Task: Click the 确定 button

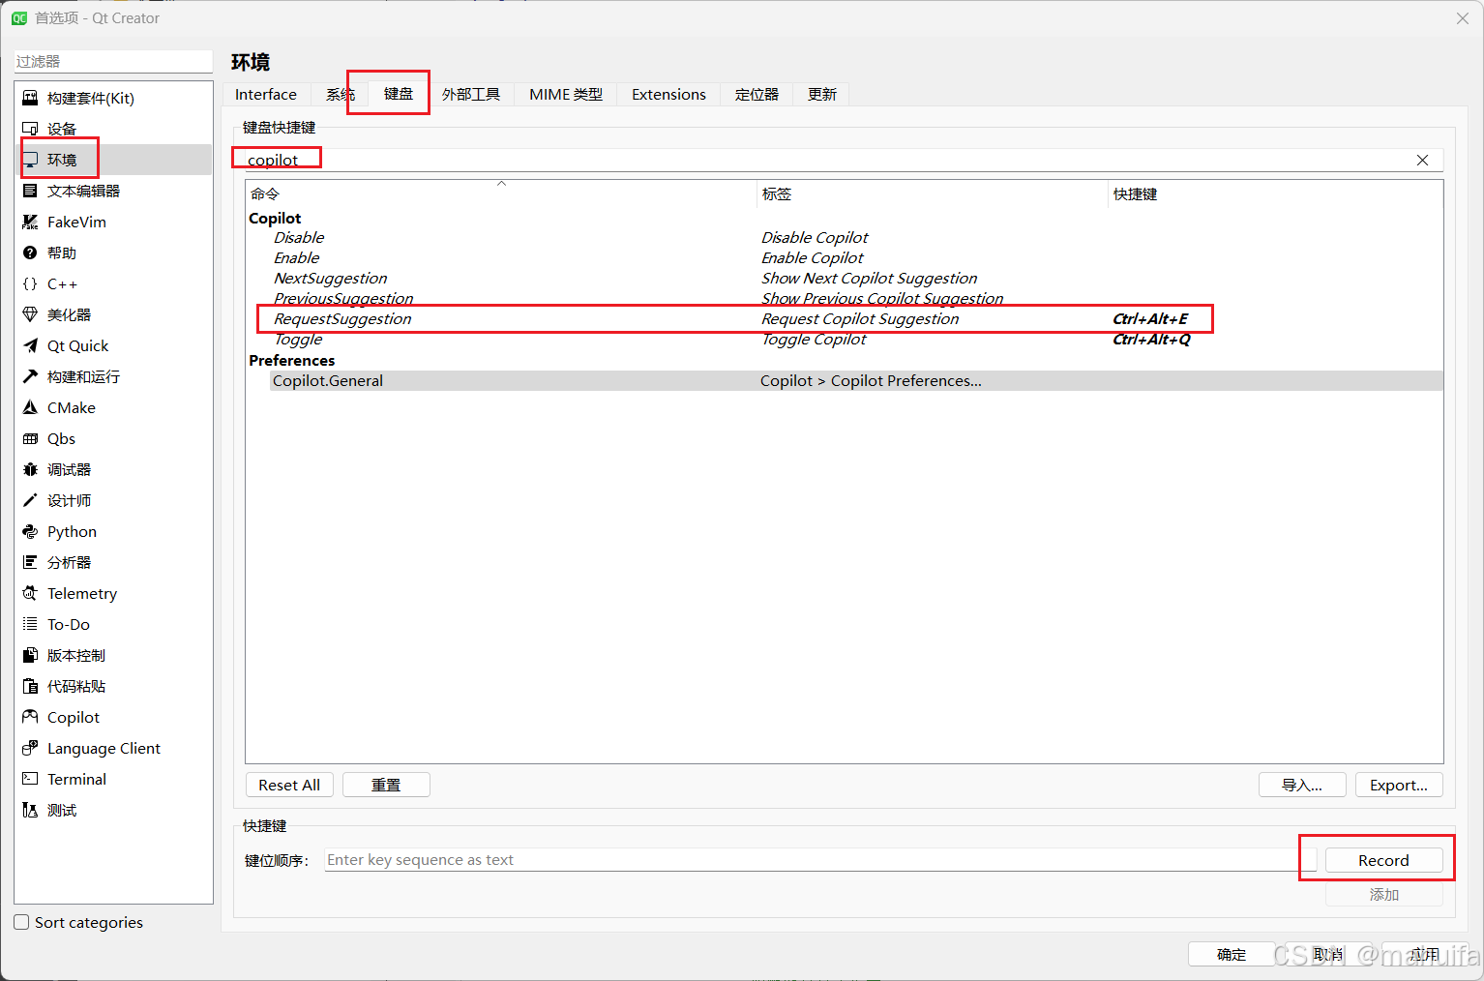Action: (x=1232, y=954)
